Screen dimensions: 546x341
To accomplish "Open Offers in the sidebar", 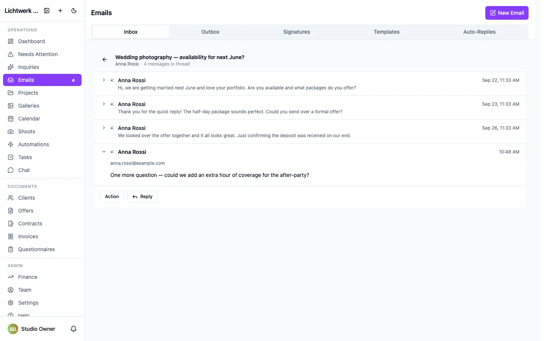I will pos(42,211).
